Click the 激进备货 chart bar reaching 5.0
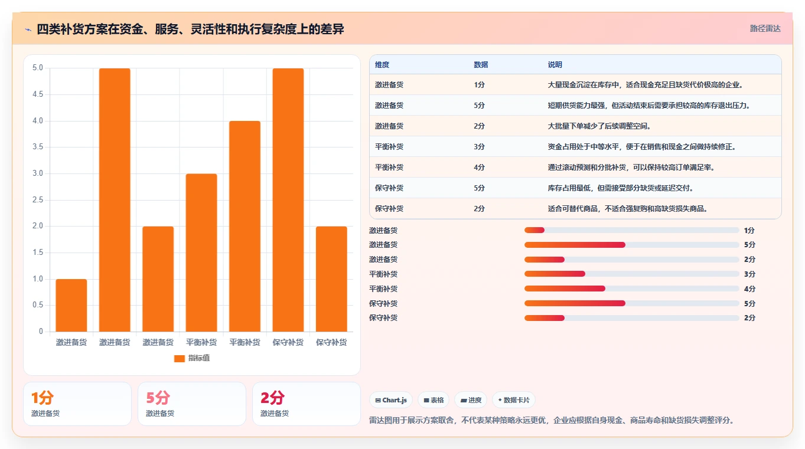This screenshot has height=449, width=805. point(115,200)
